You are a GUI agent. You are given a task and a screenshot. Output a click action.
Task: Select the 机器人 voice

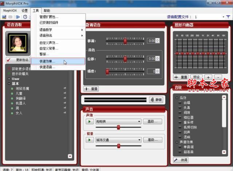tap(21, 103)
